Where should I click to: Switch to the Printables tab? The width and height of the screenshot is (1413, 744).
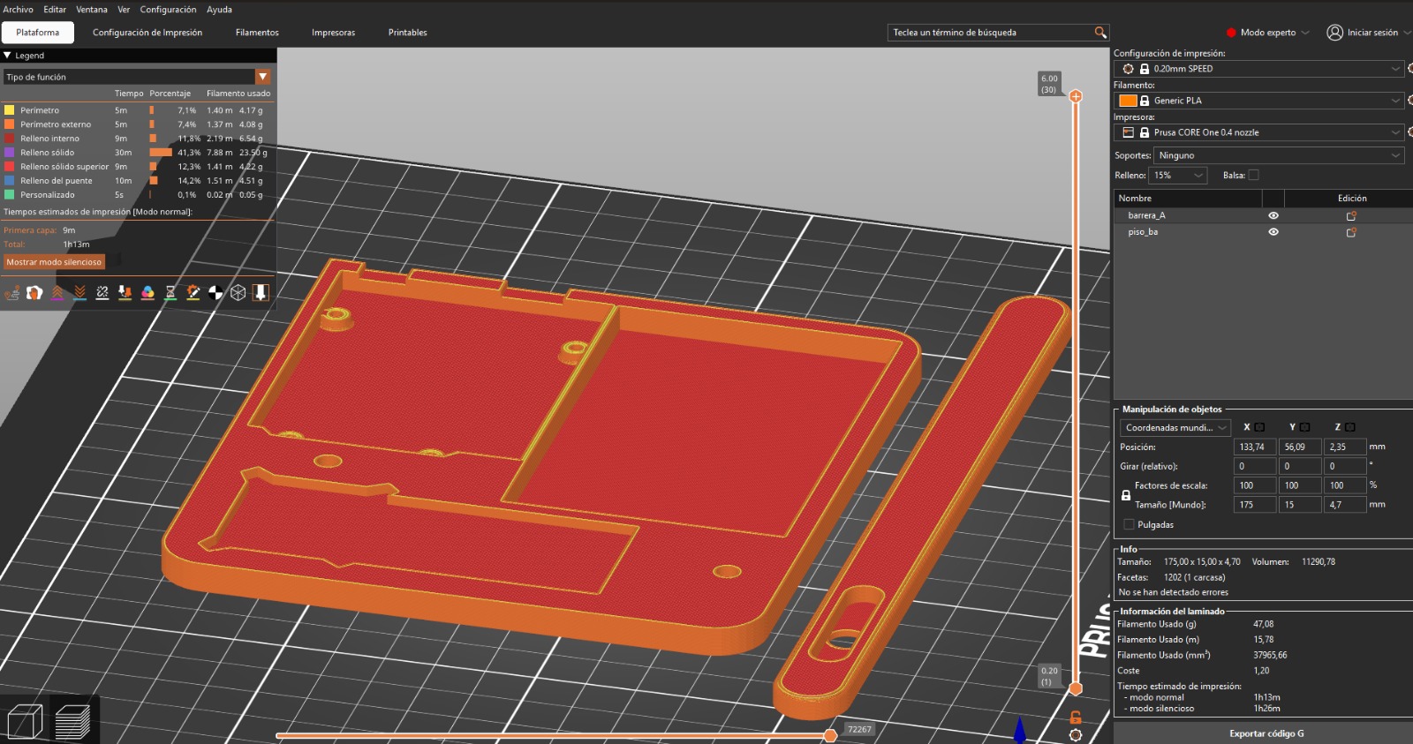(408, 33)
